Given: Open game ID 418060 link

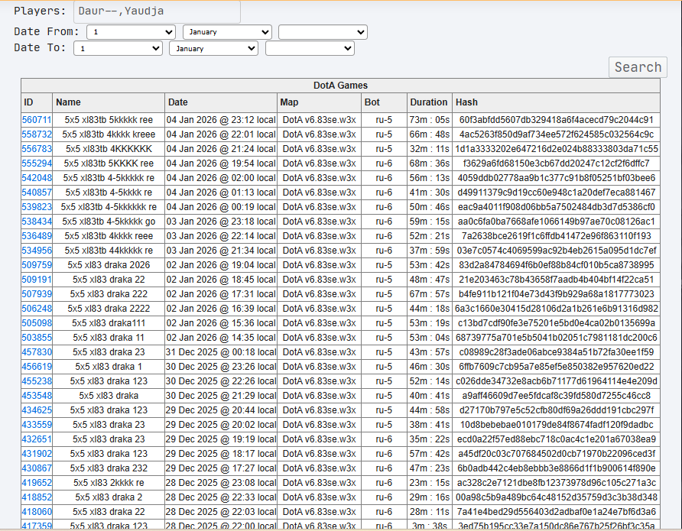Looking at the screenshot, I should coord(37,512).
